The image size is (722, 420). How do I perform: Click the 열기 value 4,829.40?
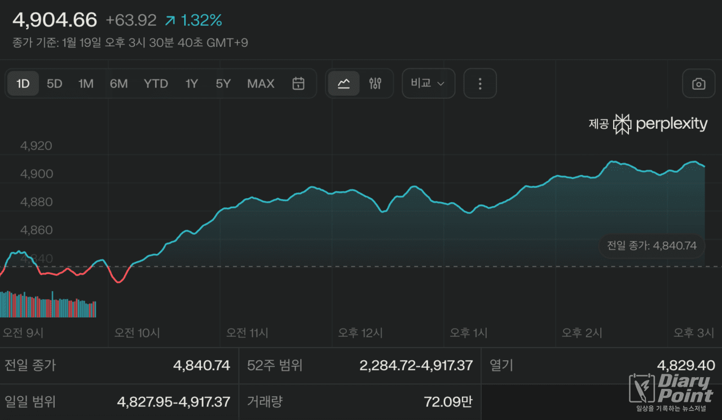686,365
